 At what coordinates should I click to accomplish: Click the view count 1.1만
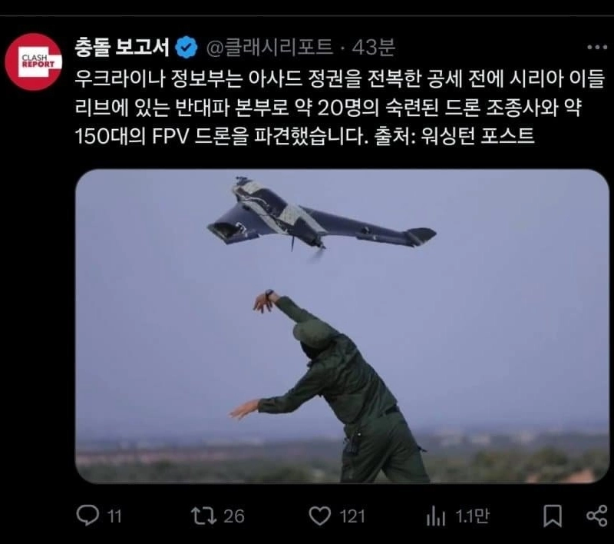(x=473, y=516)
